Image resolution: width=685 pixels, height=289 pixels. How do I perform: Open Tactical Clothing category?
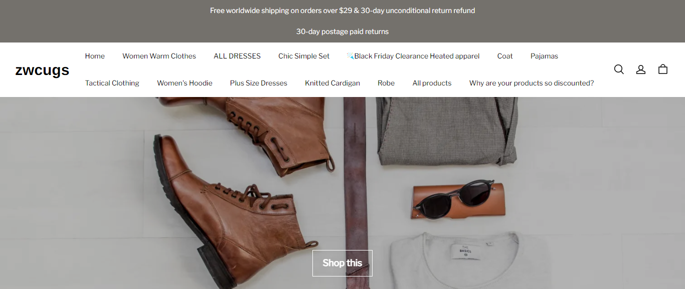pos(112,83)
